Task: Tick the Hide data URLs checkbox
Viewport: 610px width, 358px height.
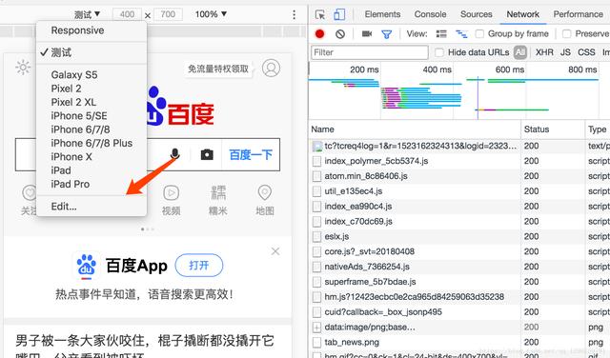Action: coord(439,52)
